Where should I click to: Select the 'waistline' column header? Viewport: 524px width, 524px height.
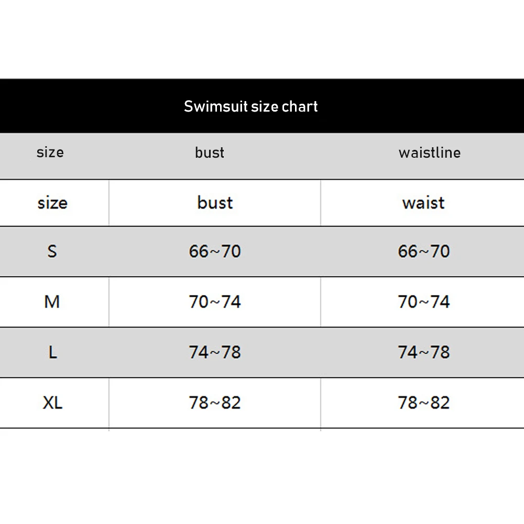[429, 153]
